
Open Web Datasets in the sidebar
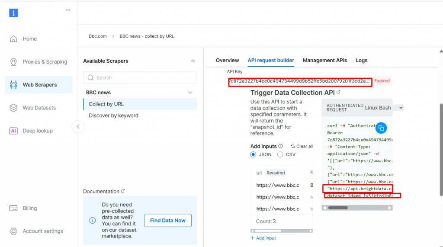pyautogui.click(x=39, y=108)
